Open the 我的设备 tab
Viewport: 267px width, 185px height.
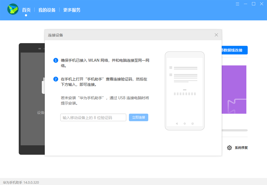[47, 10]
